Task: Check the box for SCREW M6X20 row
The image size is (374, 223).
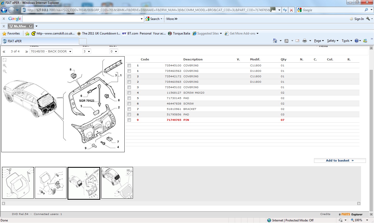Action: tap(129, 93)
